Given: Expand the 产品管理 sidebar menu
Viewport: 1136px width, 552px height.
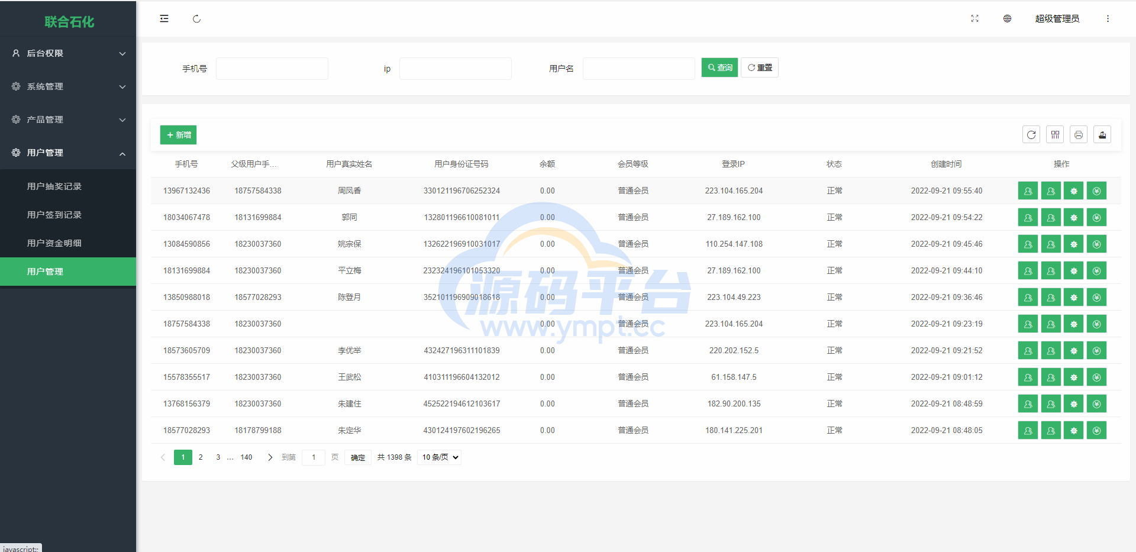Looking at the screenshot, I should (68, 120).
